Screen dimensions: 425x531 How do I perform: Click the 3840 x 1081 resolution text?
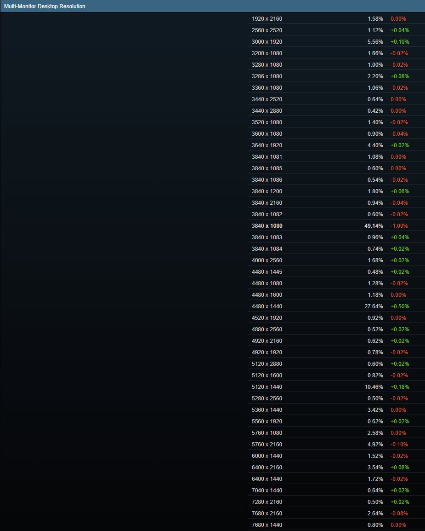[x=267, y=157]
